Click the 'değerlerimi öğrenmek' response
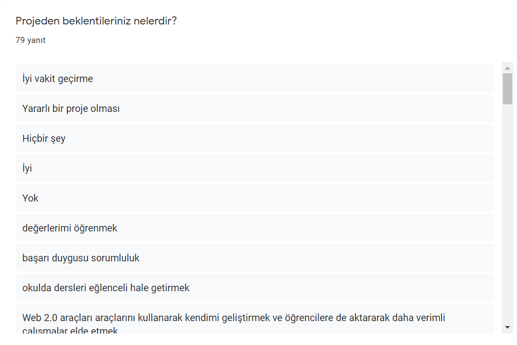Image resolution: width=517 pixels, height=345 pixels. (70, 228)
